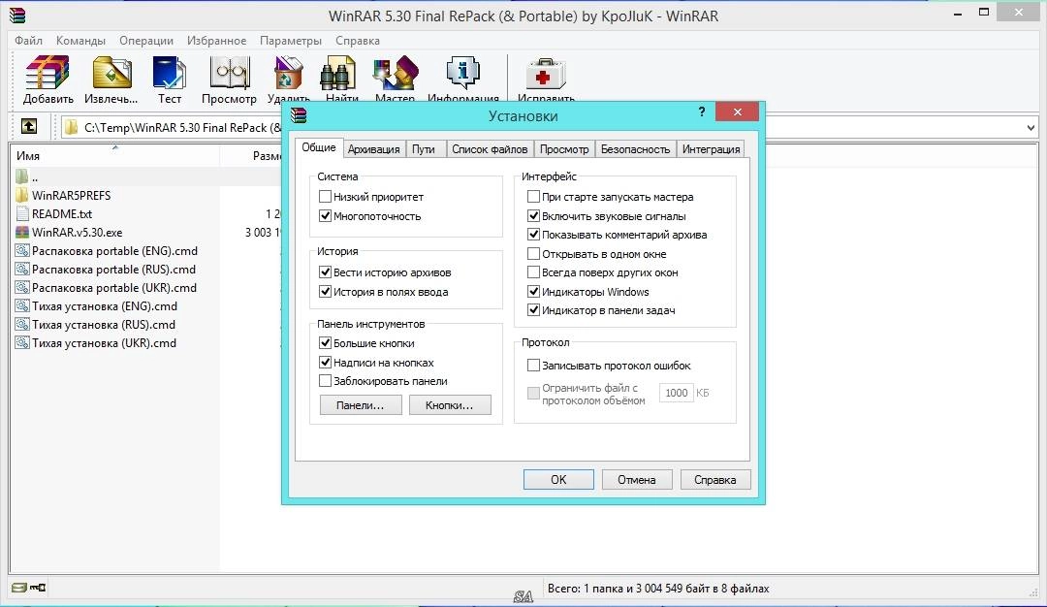The height and width of the screenshot is (607, 1047).
Task: Click the WinRAR icon in title bar
Action: click(x=17, y=15)
